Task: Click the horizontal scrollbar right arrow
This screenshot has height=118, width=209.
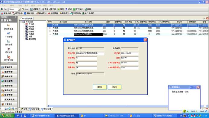Action: pyautogui.click(x=207, y=106)
